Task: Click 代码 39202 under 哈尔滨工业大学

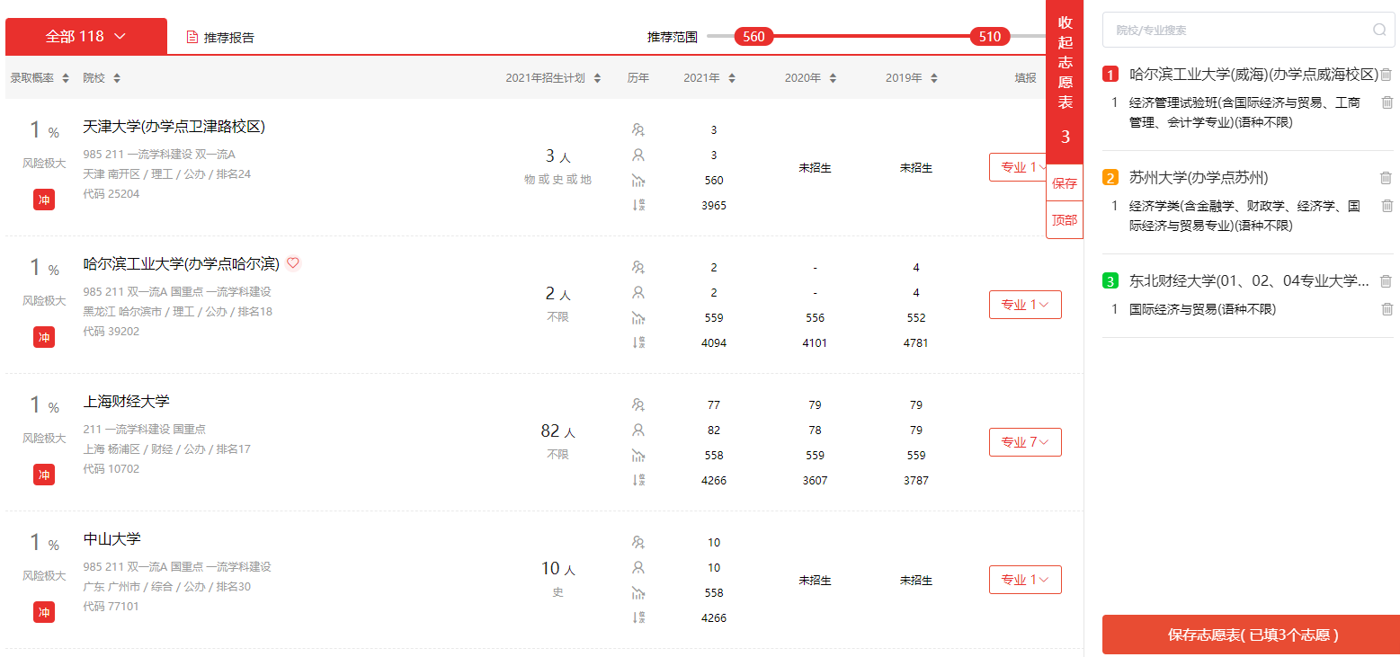Action: coord(111,332)
